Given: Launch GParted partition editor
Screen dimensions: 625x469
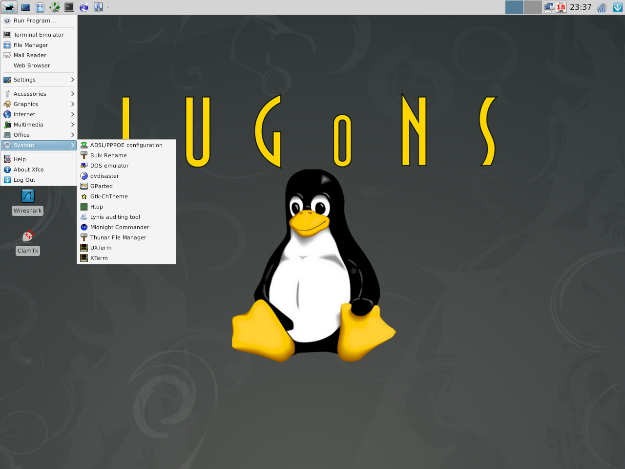Looking at the screenshot, I should pyautogui.click(x=126, y=186).
